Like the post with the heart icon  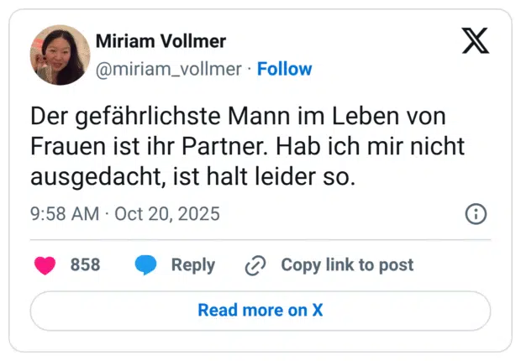[45, 265]
